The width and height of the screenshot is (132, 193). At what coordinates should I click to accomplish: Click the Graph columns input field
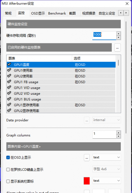(x=104, y=135)
